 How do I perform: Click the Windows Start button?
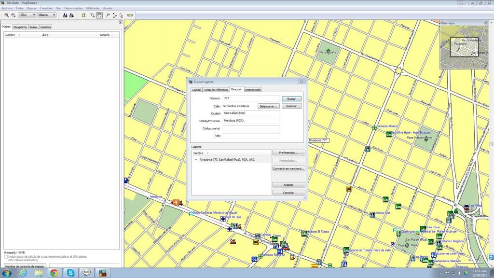[x=7, y=273]
